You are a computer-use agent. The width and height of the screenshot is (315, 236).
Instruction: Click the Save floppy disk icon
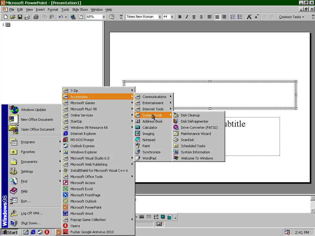[x=20, y=17]
